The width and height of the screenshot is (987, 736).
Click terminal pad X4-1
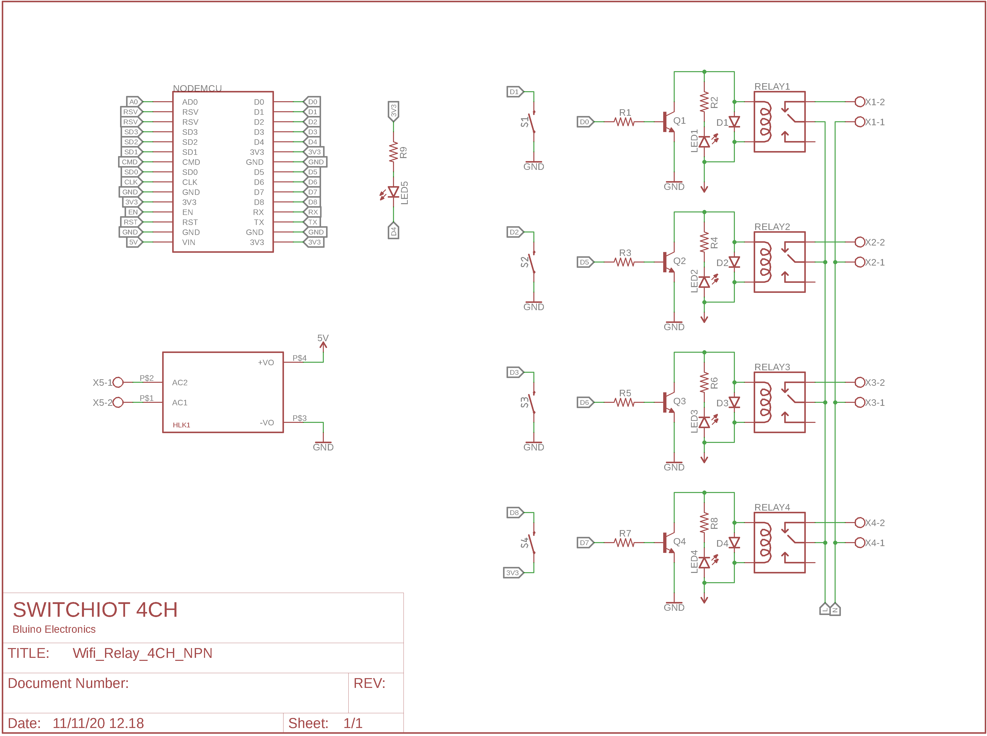pos(860,543)
